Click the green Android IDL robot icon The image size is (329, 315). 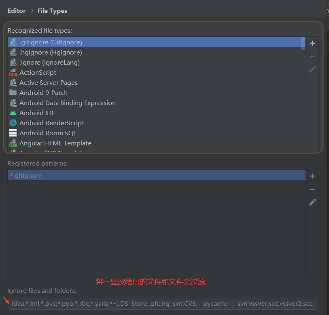13,113
